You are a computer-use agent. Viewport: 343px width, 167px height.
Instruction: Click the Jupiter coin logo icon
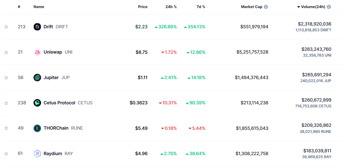tap(37, 78)
